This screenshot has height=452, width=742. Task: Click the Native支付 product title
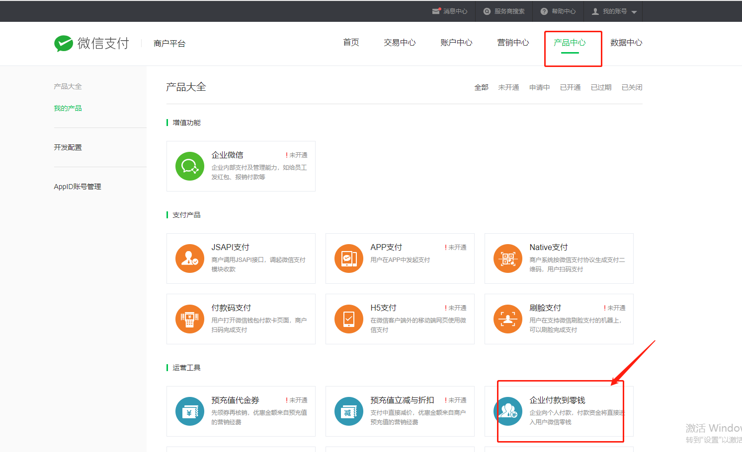point(548,248)
